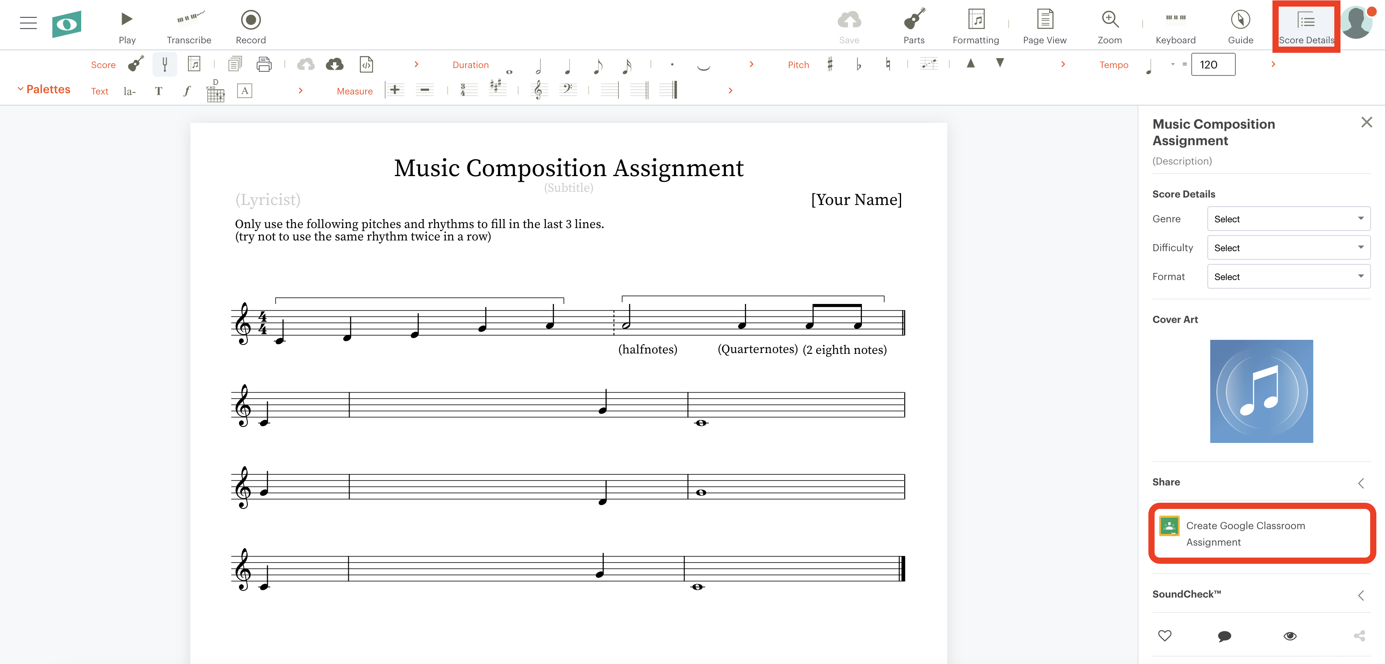
Task: Select the eighth note duration
Action: [x=597, y=66]
